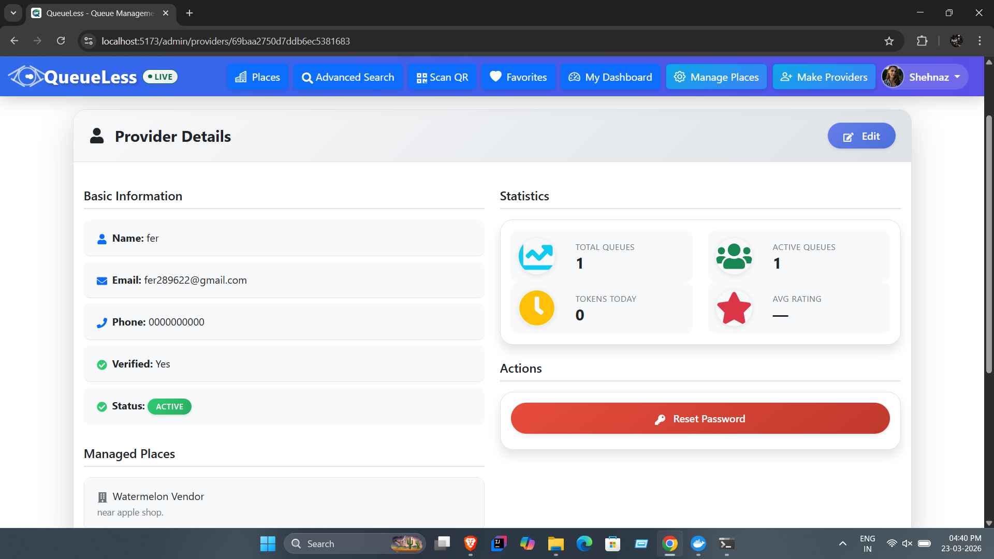Image resolution: width=994 pixels, height=559 pixels.
Task: Open the browser Extensions puzzle icon
Action: 922,41
